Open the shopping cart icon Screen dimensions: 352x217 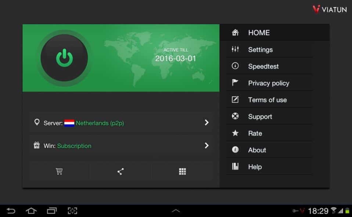tap(59, 172)
